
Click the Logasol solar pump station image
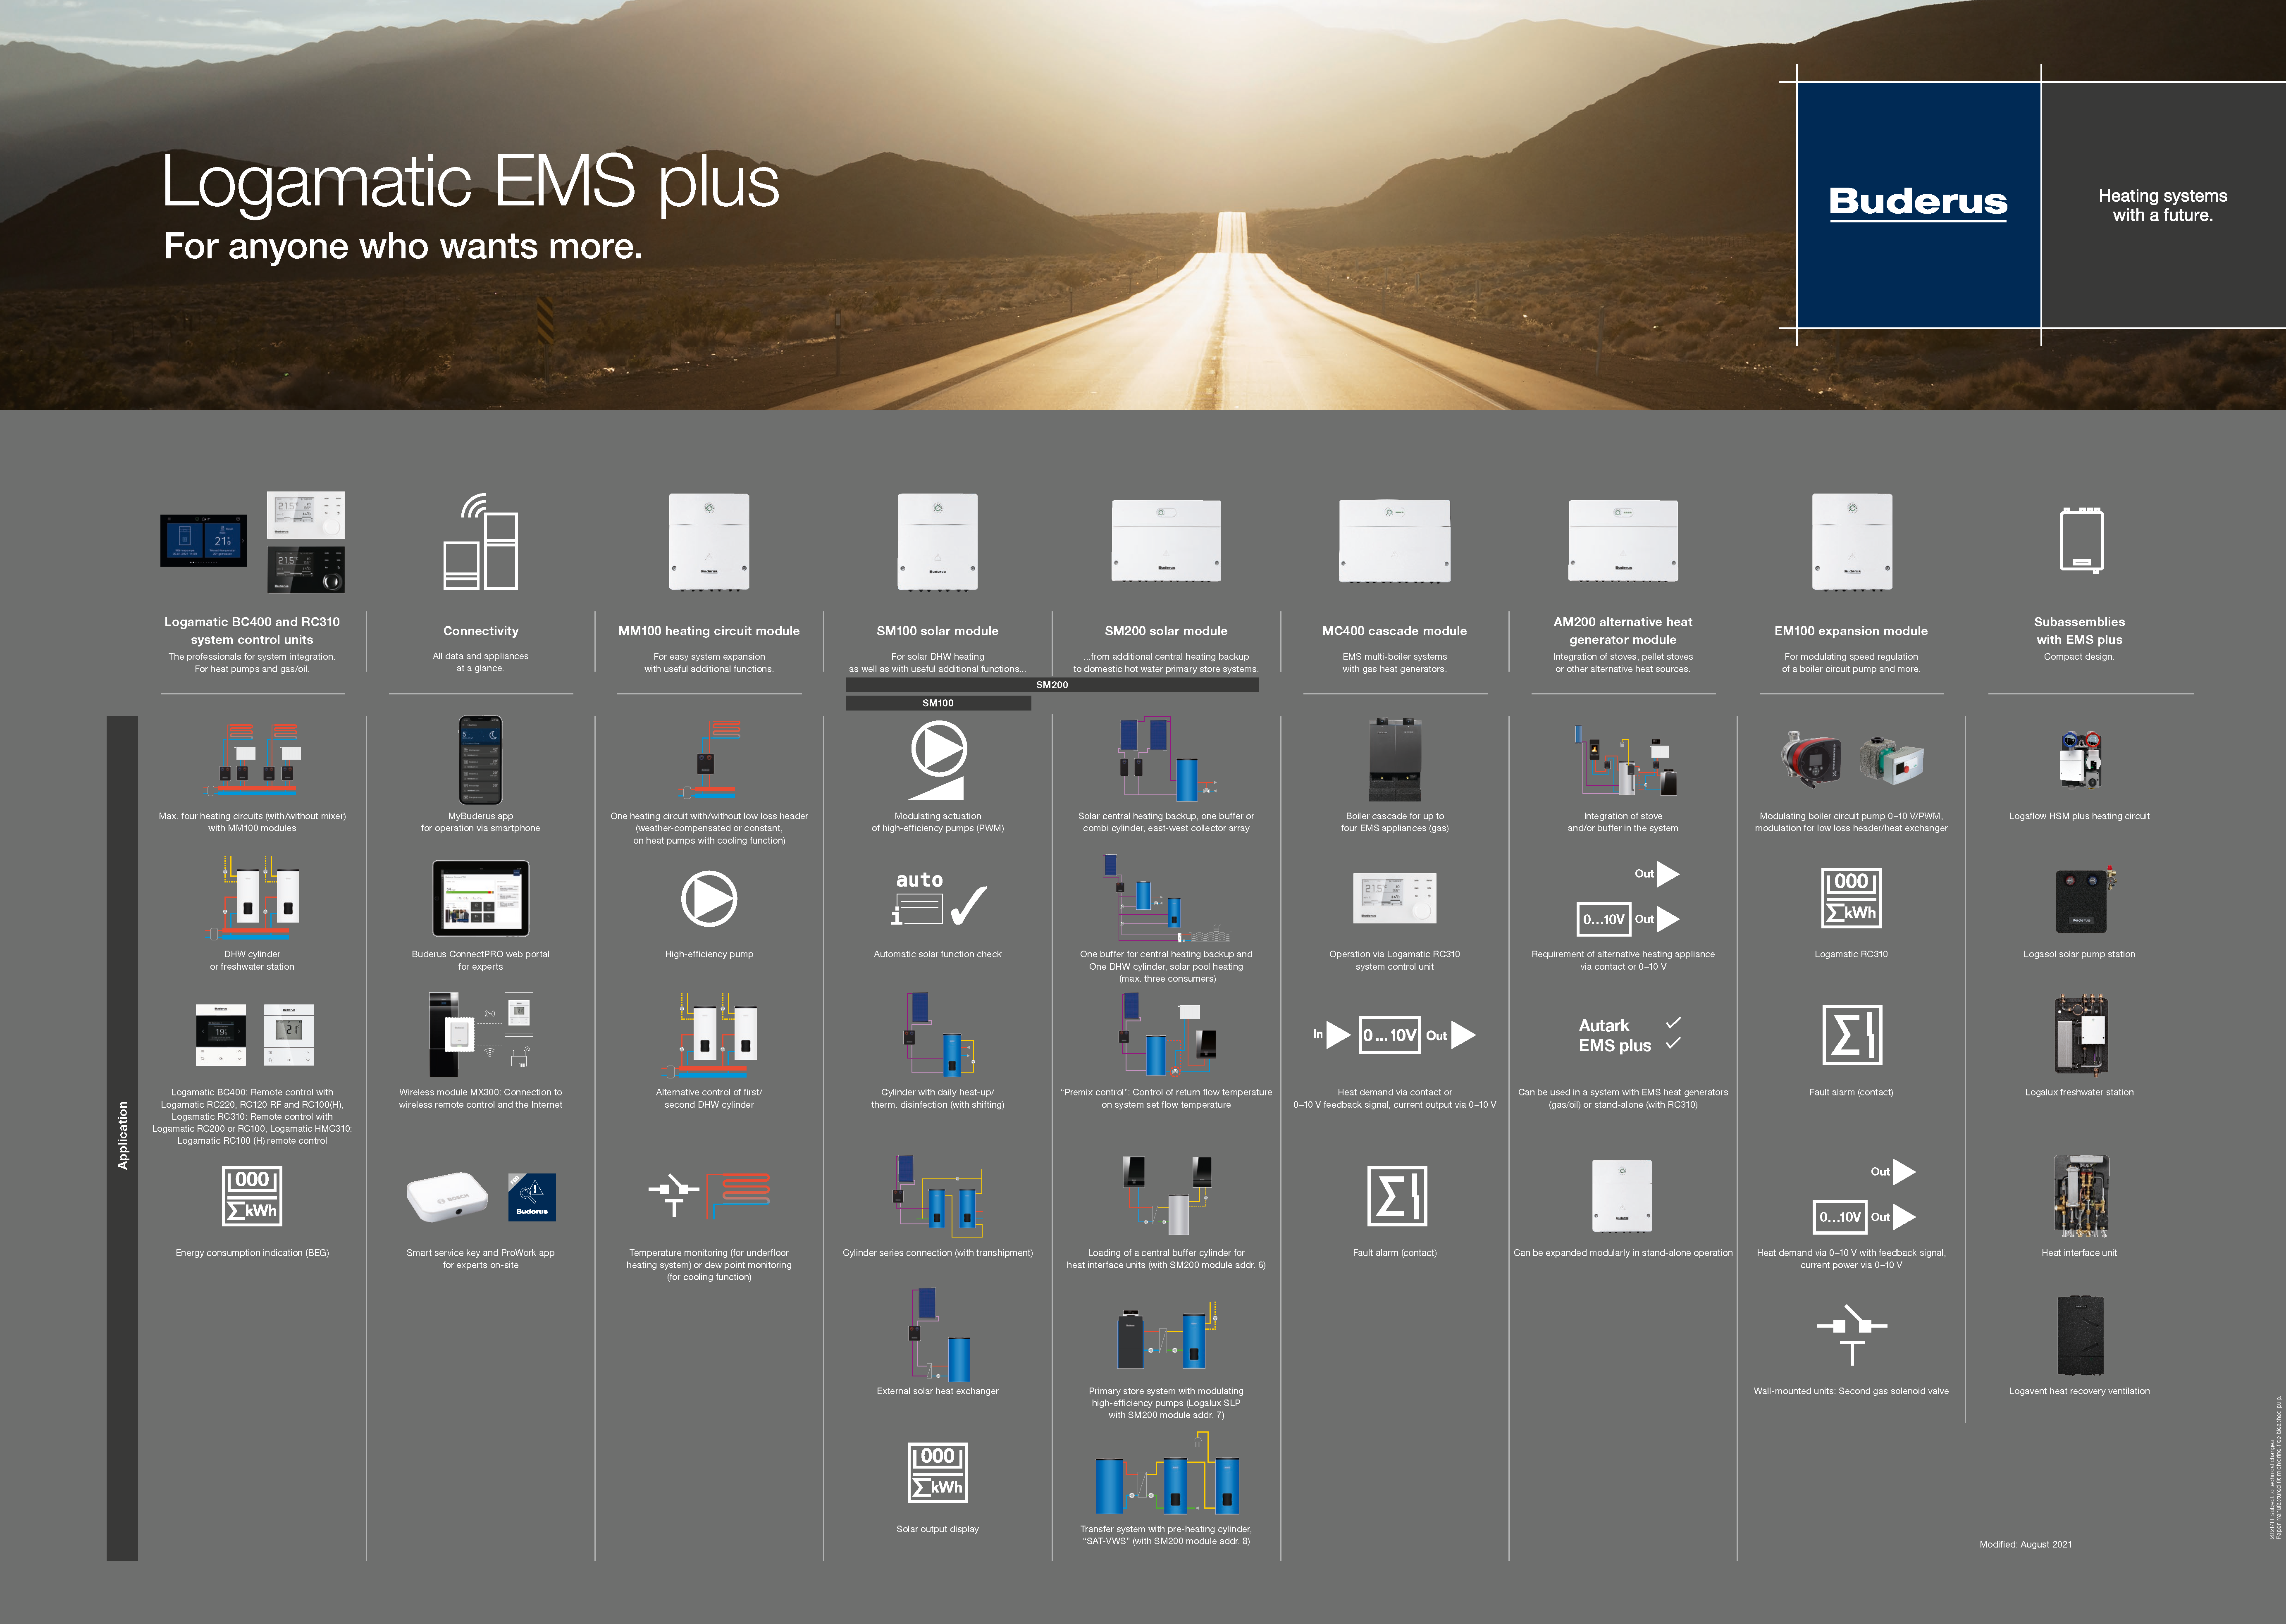point(2085,898)
